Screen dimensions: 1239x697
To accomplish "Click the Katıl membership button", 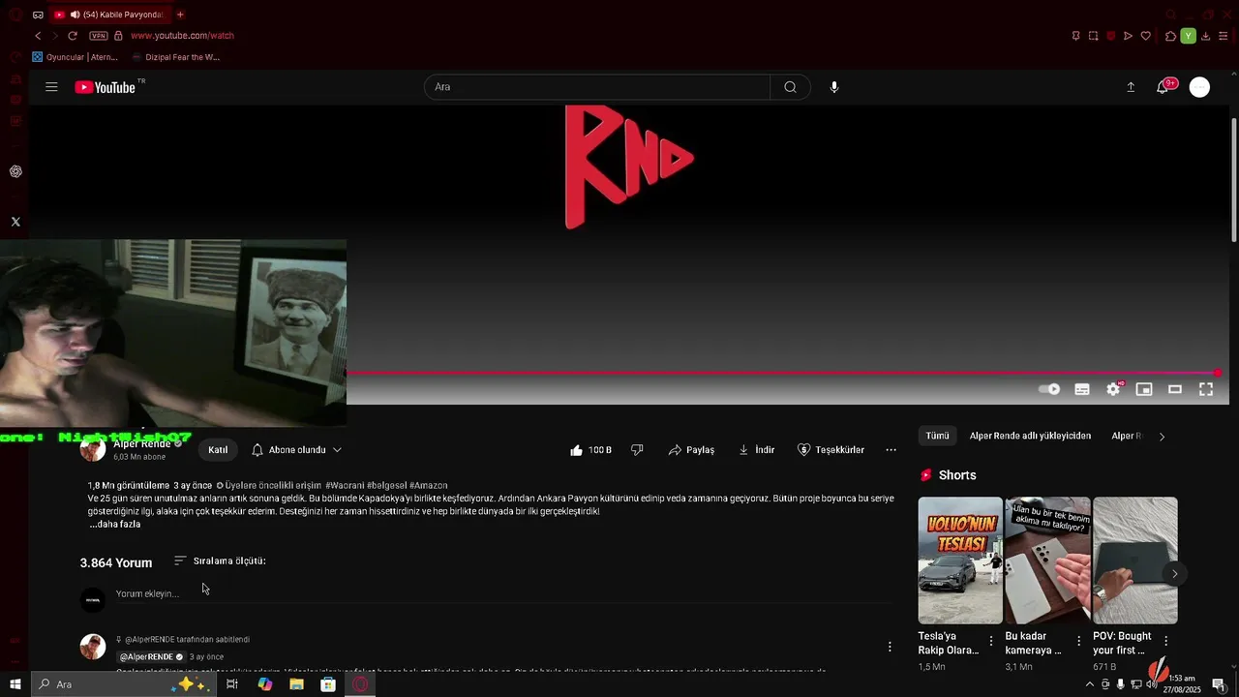I will click(x=218, y=450).
